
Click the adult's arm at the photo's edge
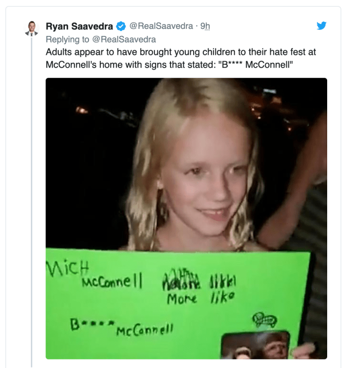303,189
